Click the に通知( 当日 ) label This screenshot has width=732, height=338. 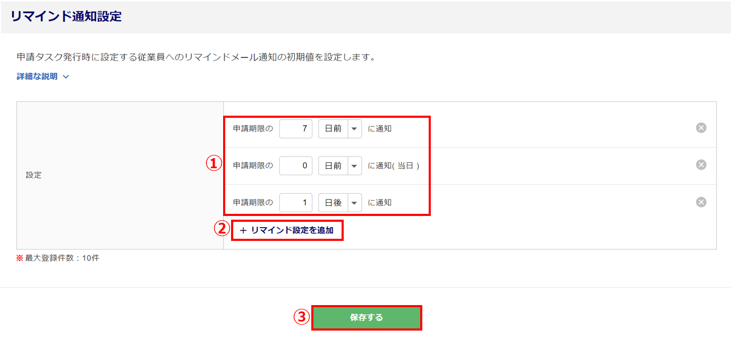(394, 166)
